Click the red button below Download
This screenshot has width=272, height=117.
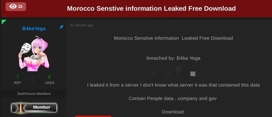coord(93,116)
